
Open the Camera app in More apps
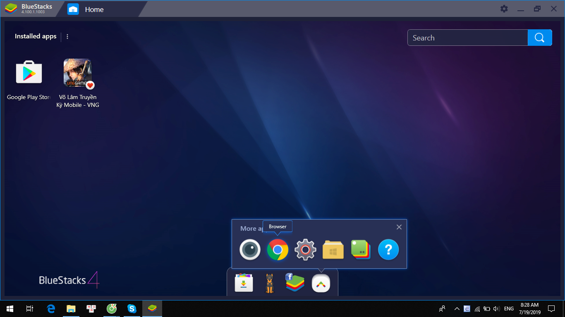(250, 250)
